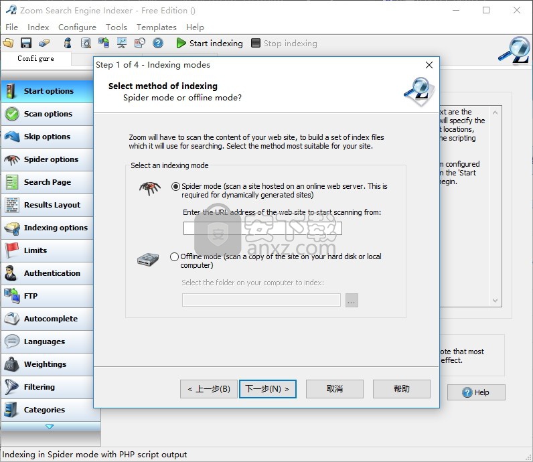Image resolution: width=533 pixels, height=462 pixels.
Task: Click the web site URL input field
Action: [x=262, y=228]
